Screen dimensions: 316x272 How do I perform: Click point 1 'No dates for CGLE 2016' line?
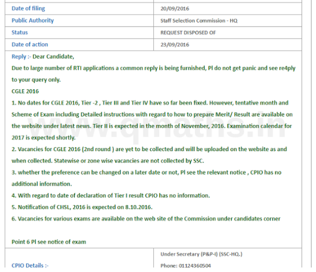point(150,103)
